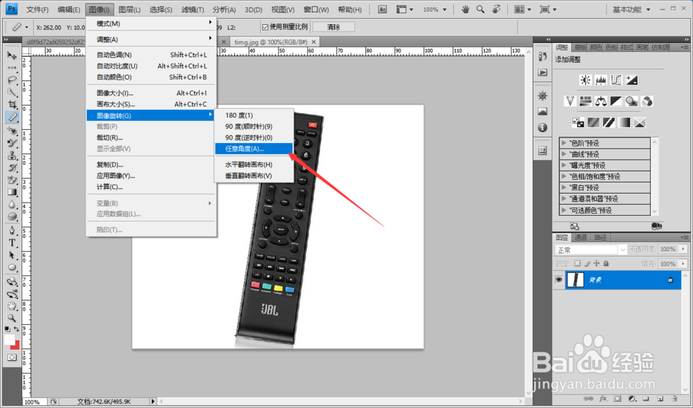Choose 任意角度(A)... from rotation submenu
693x408 pixels.
click(x=254, y=148)
